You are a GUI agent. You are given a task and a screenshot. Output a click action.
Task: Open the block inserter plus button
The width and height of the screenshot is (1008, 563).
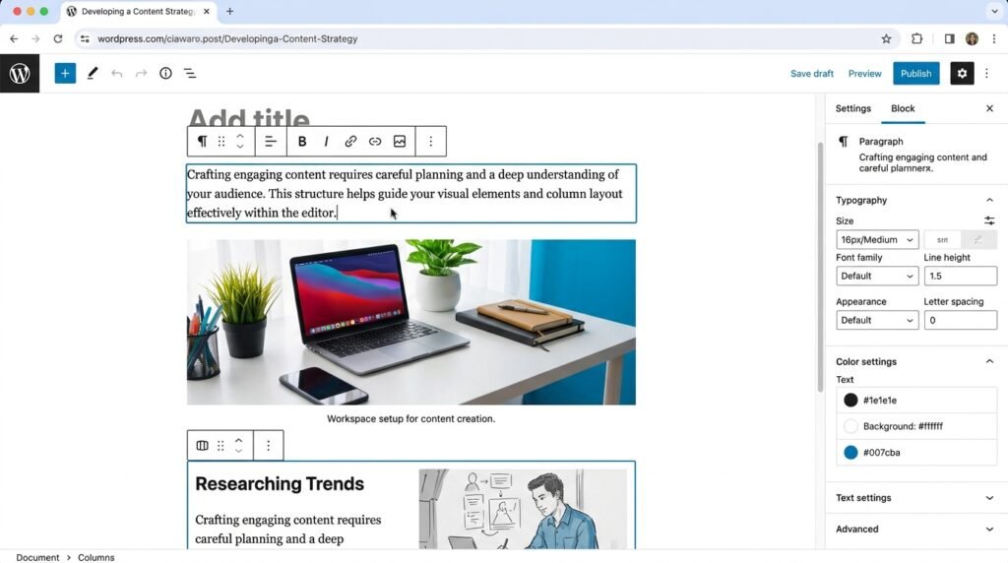click(x=65, y=73)
